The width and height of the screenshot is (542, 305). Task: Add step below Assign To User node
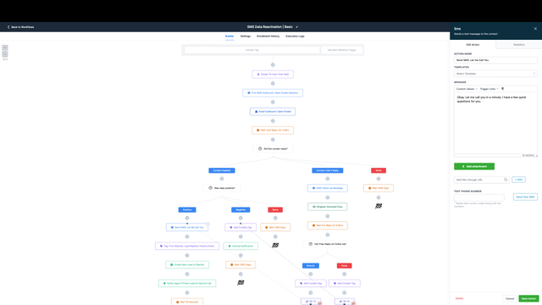[x=273, y=84]
